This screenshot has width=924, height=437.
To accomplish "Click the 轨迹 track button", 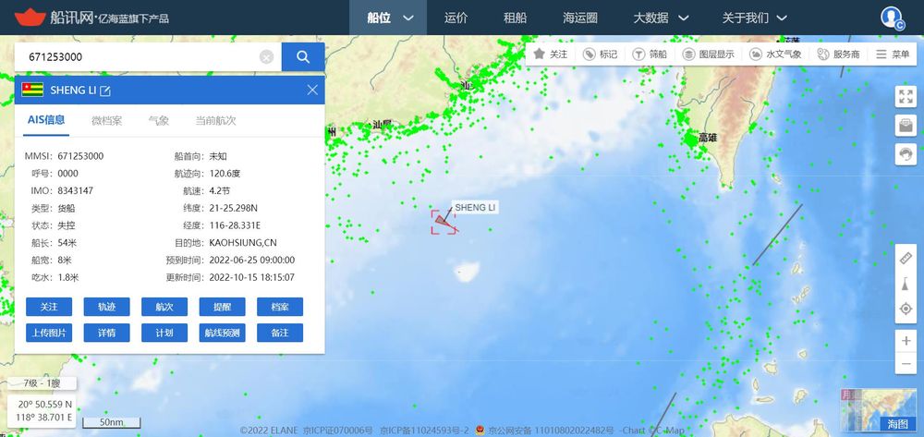I will click(106, 307).
